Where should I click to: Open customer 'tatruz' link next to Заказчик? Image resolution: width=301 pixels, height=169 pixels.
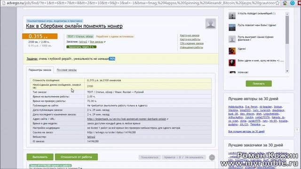[83, 42]
